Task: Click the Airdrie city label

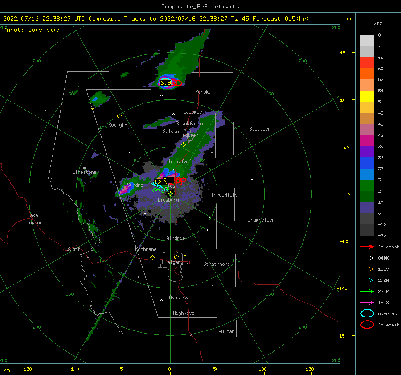Action: point(176,238)
